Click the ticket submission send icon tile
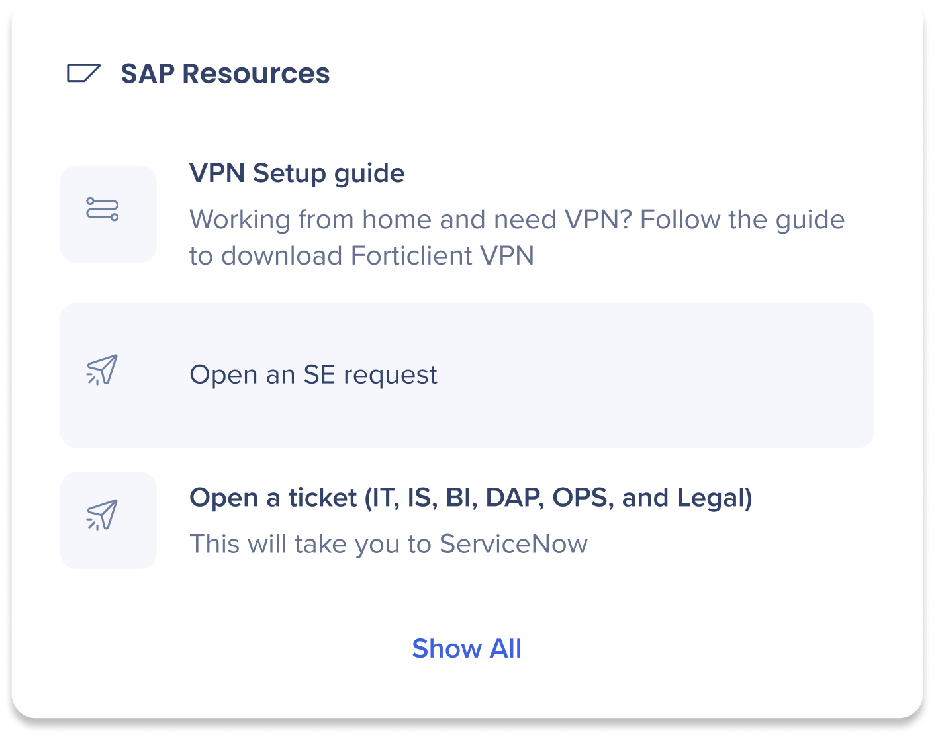 pyautogui.click(x=107, y=519)
